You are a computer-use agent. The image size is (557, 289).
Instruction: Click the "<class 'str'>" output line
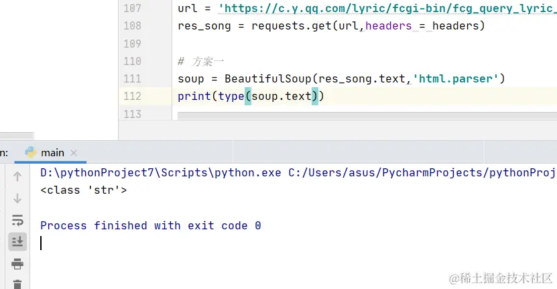[x=84, y=190]
